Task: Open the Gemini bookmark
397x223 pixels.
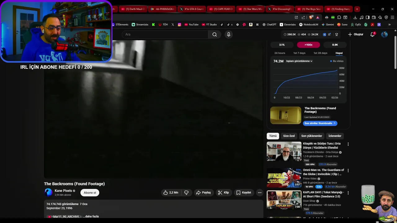Action: pos(328,24)
